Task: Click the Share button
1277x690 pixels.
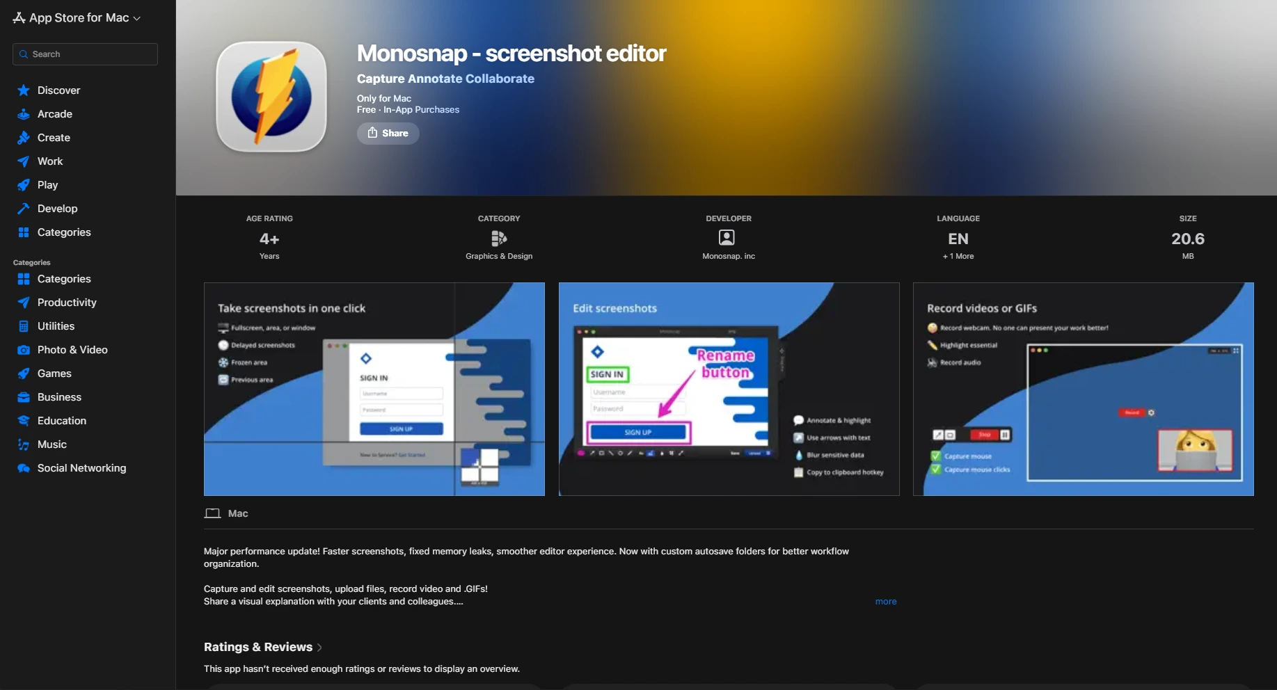Action: [388, 133]
